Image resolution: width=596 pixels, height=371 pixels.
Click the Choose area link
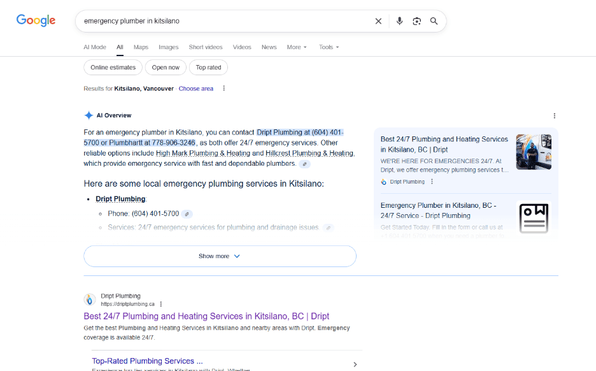tap(195, 89)
